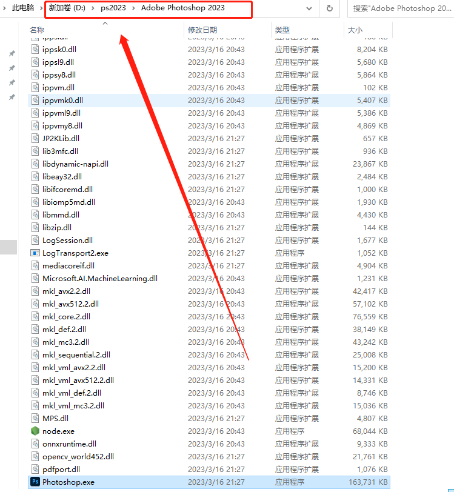Viewport: 454px width, 492px height.
Task: Navigate to 此电脑 in the breadcrumb
Action: (22, 8)
